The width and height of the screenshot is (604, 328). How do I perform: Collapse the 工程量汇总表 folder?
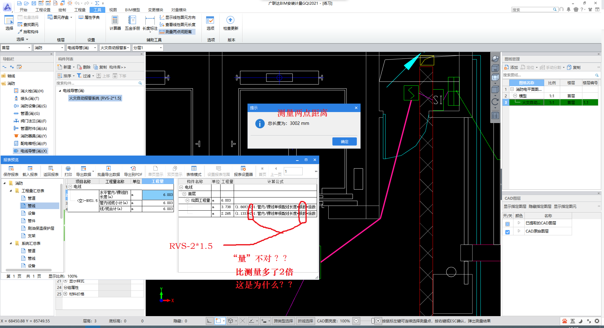[11, 191]
